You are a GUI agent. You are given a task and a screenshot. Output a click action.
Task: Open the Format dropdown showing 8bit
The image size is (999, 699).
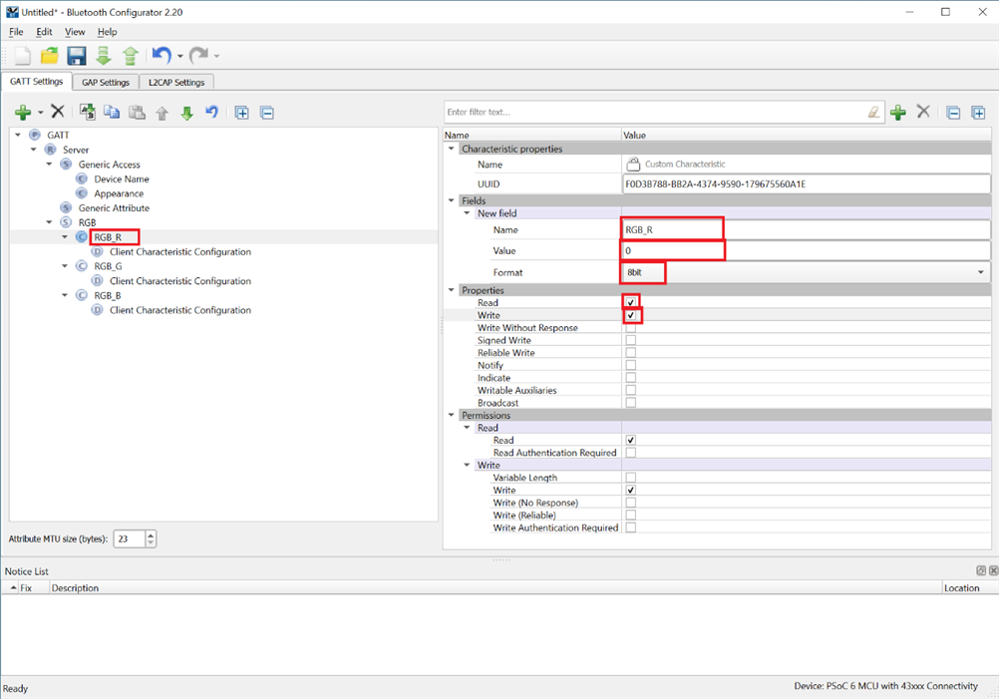click(x=980, y=272)
